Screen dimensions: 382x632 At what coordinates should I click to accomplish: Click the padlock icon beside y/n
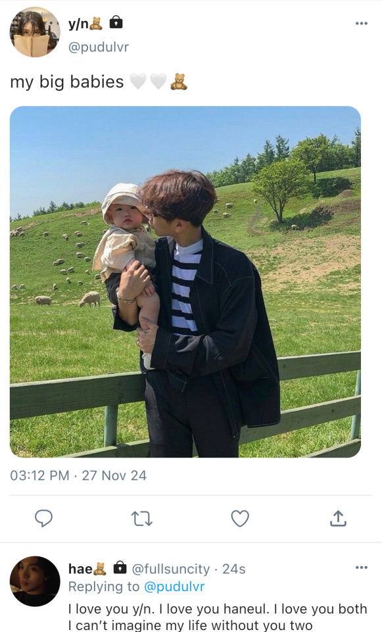coord(116,22)
